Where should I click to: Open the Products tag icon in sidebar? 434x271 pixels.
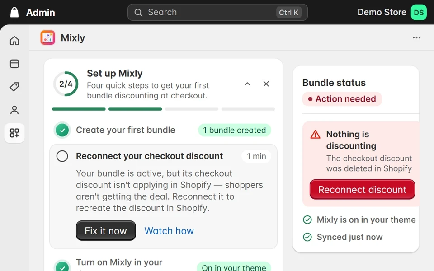pos(14,87)
